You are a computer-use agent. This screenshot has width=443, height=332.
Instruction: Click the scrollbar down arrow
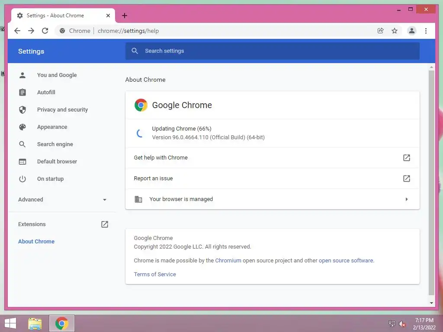[x=431, y=303]
